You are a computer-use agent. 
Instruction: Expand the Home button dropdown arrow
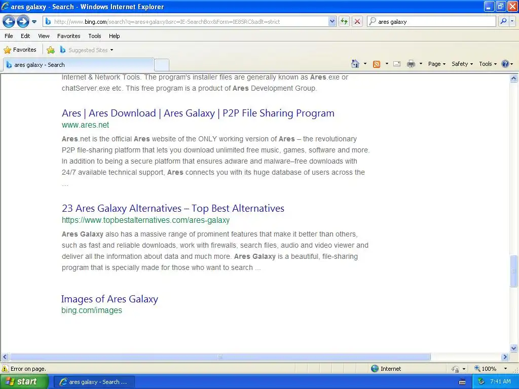click(x=365, y=64)
